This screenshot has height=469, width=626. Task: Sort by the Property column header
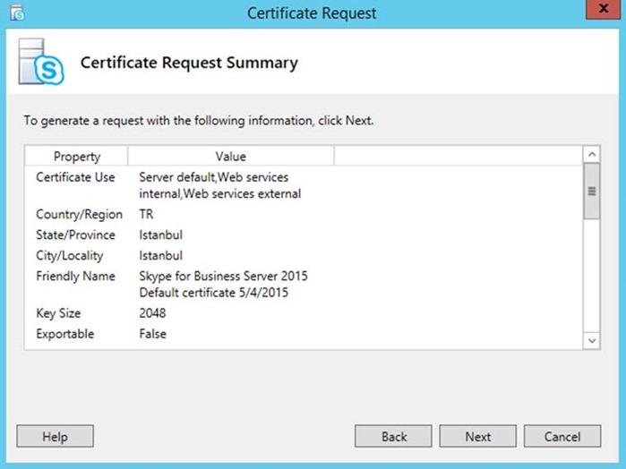pyautogui.click(x=77, y=156)
